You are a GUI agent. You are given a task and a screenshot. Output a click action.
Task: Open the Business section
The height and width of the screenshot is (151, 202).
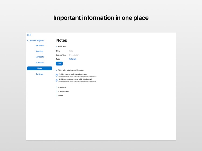pos(40,63)
